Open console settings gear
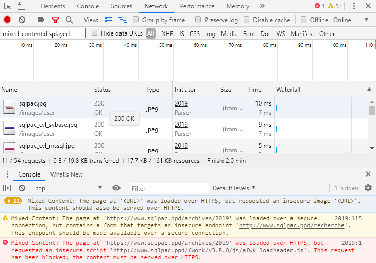This screenshot has height=263, width=376. [x=368, y=188]
